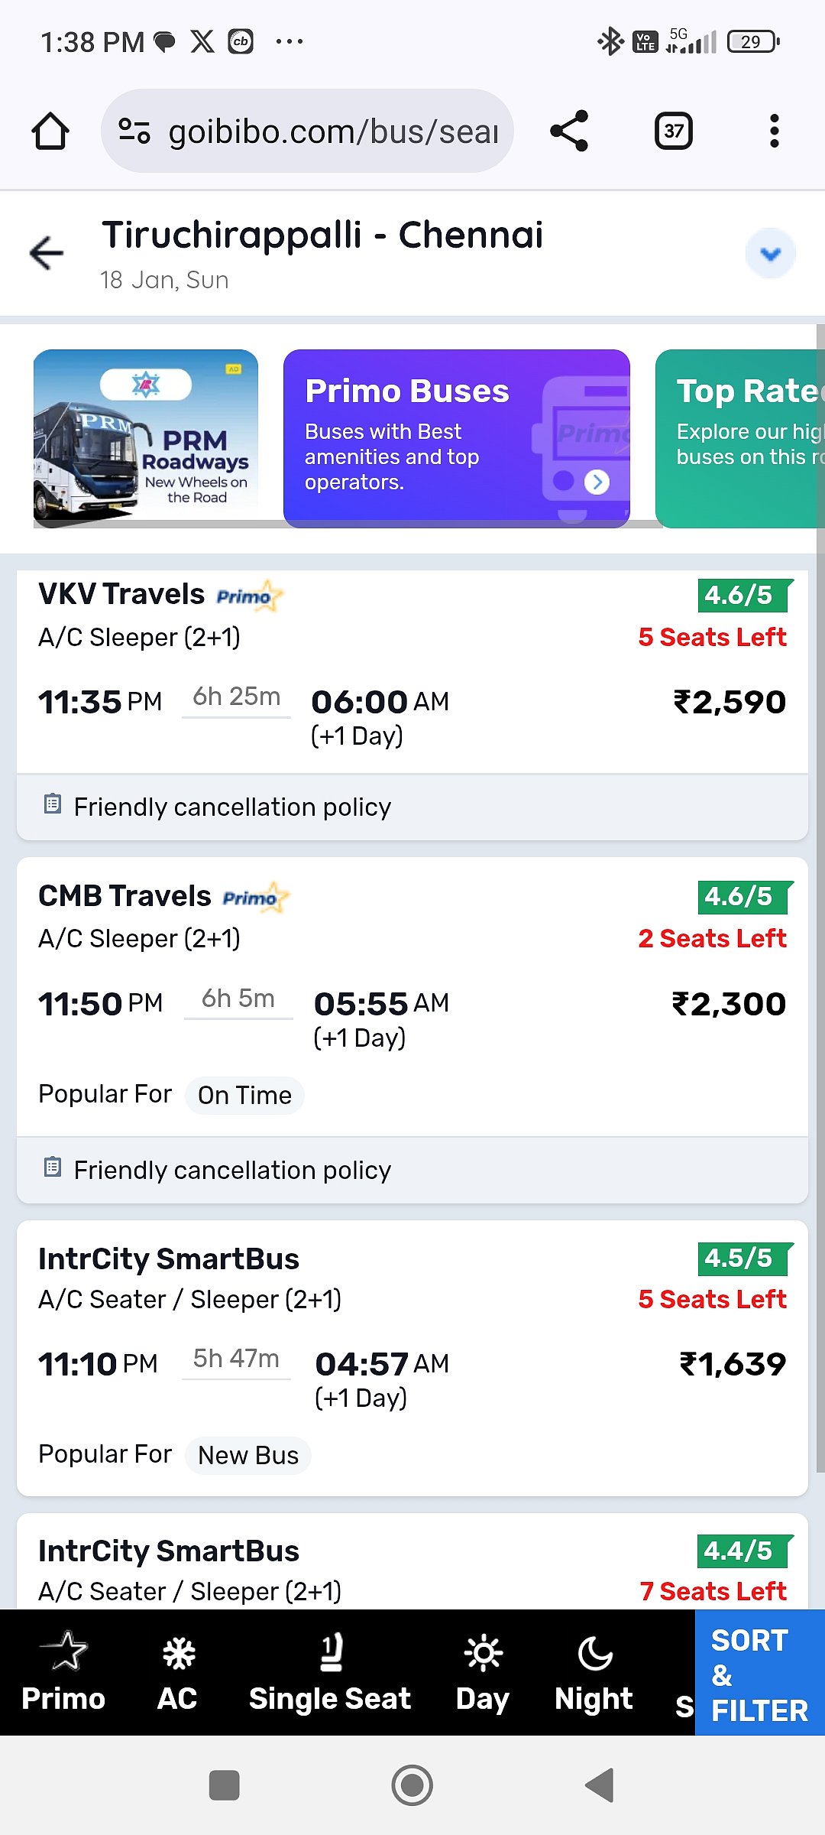Screen dimensions: 825x1835
Task: Expand the trip details chevron
Action: point(770,253)
